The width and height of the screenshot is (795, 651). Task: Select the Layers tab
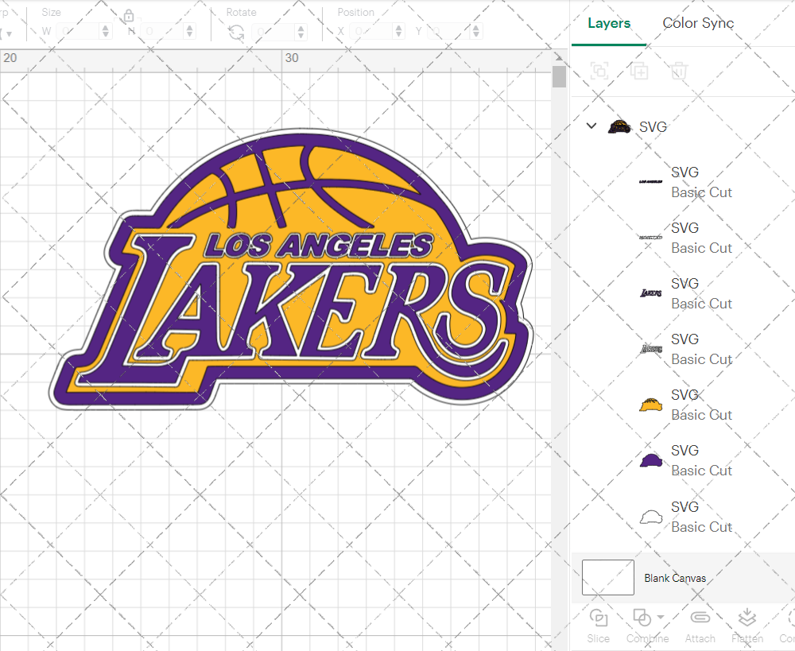point(608,23)
